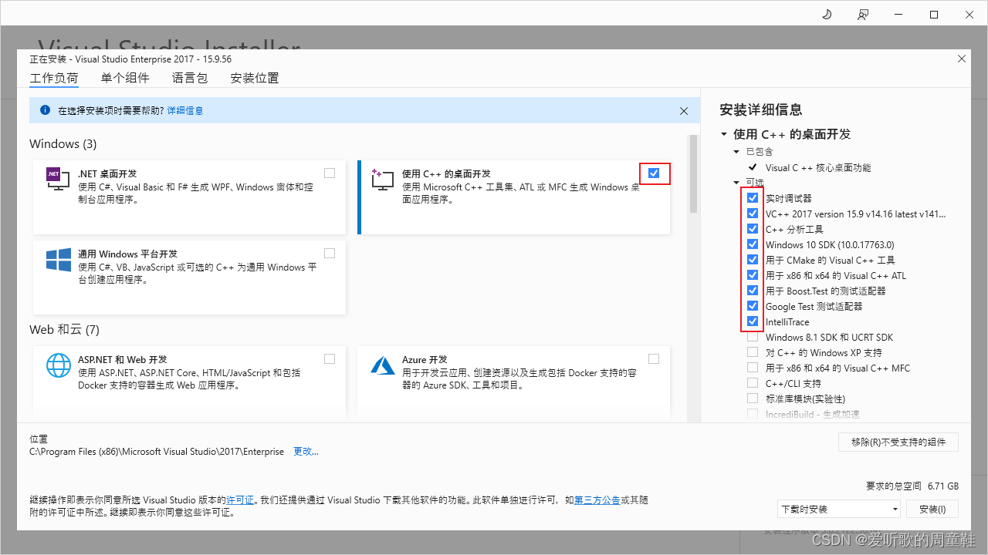988x555 pixels.
Task: Open the 语言包 tab
Action: 189,77
